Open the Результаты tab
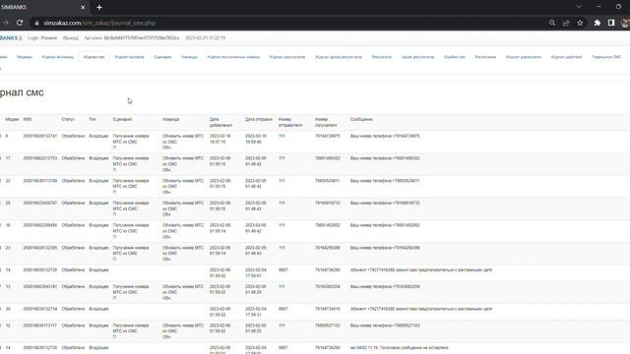 coord(382,57)
